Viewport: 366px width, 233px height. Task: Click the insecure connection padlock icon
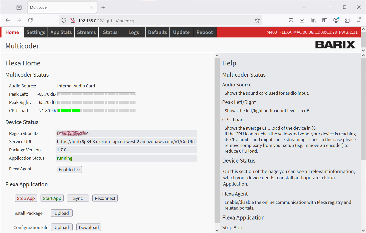pyautogui.click(x=73, y=20)
